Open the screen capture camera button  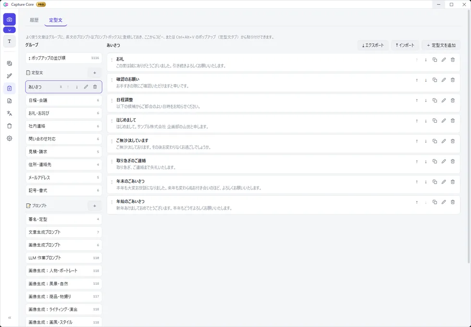click(x=9, y=20)
